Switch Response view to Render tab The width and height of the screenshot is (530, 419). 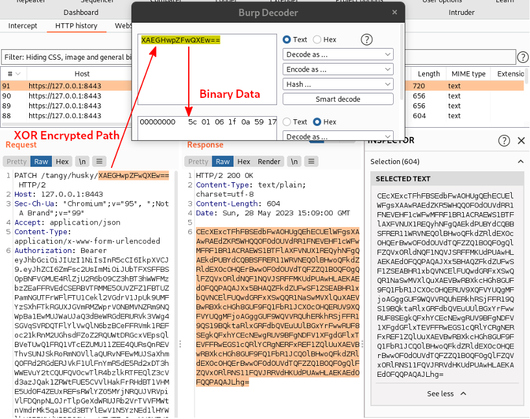269,162
